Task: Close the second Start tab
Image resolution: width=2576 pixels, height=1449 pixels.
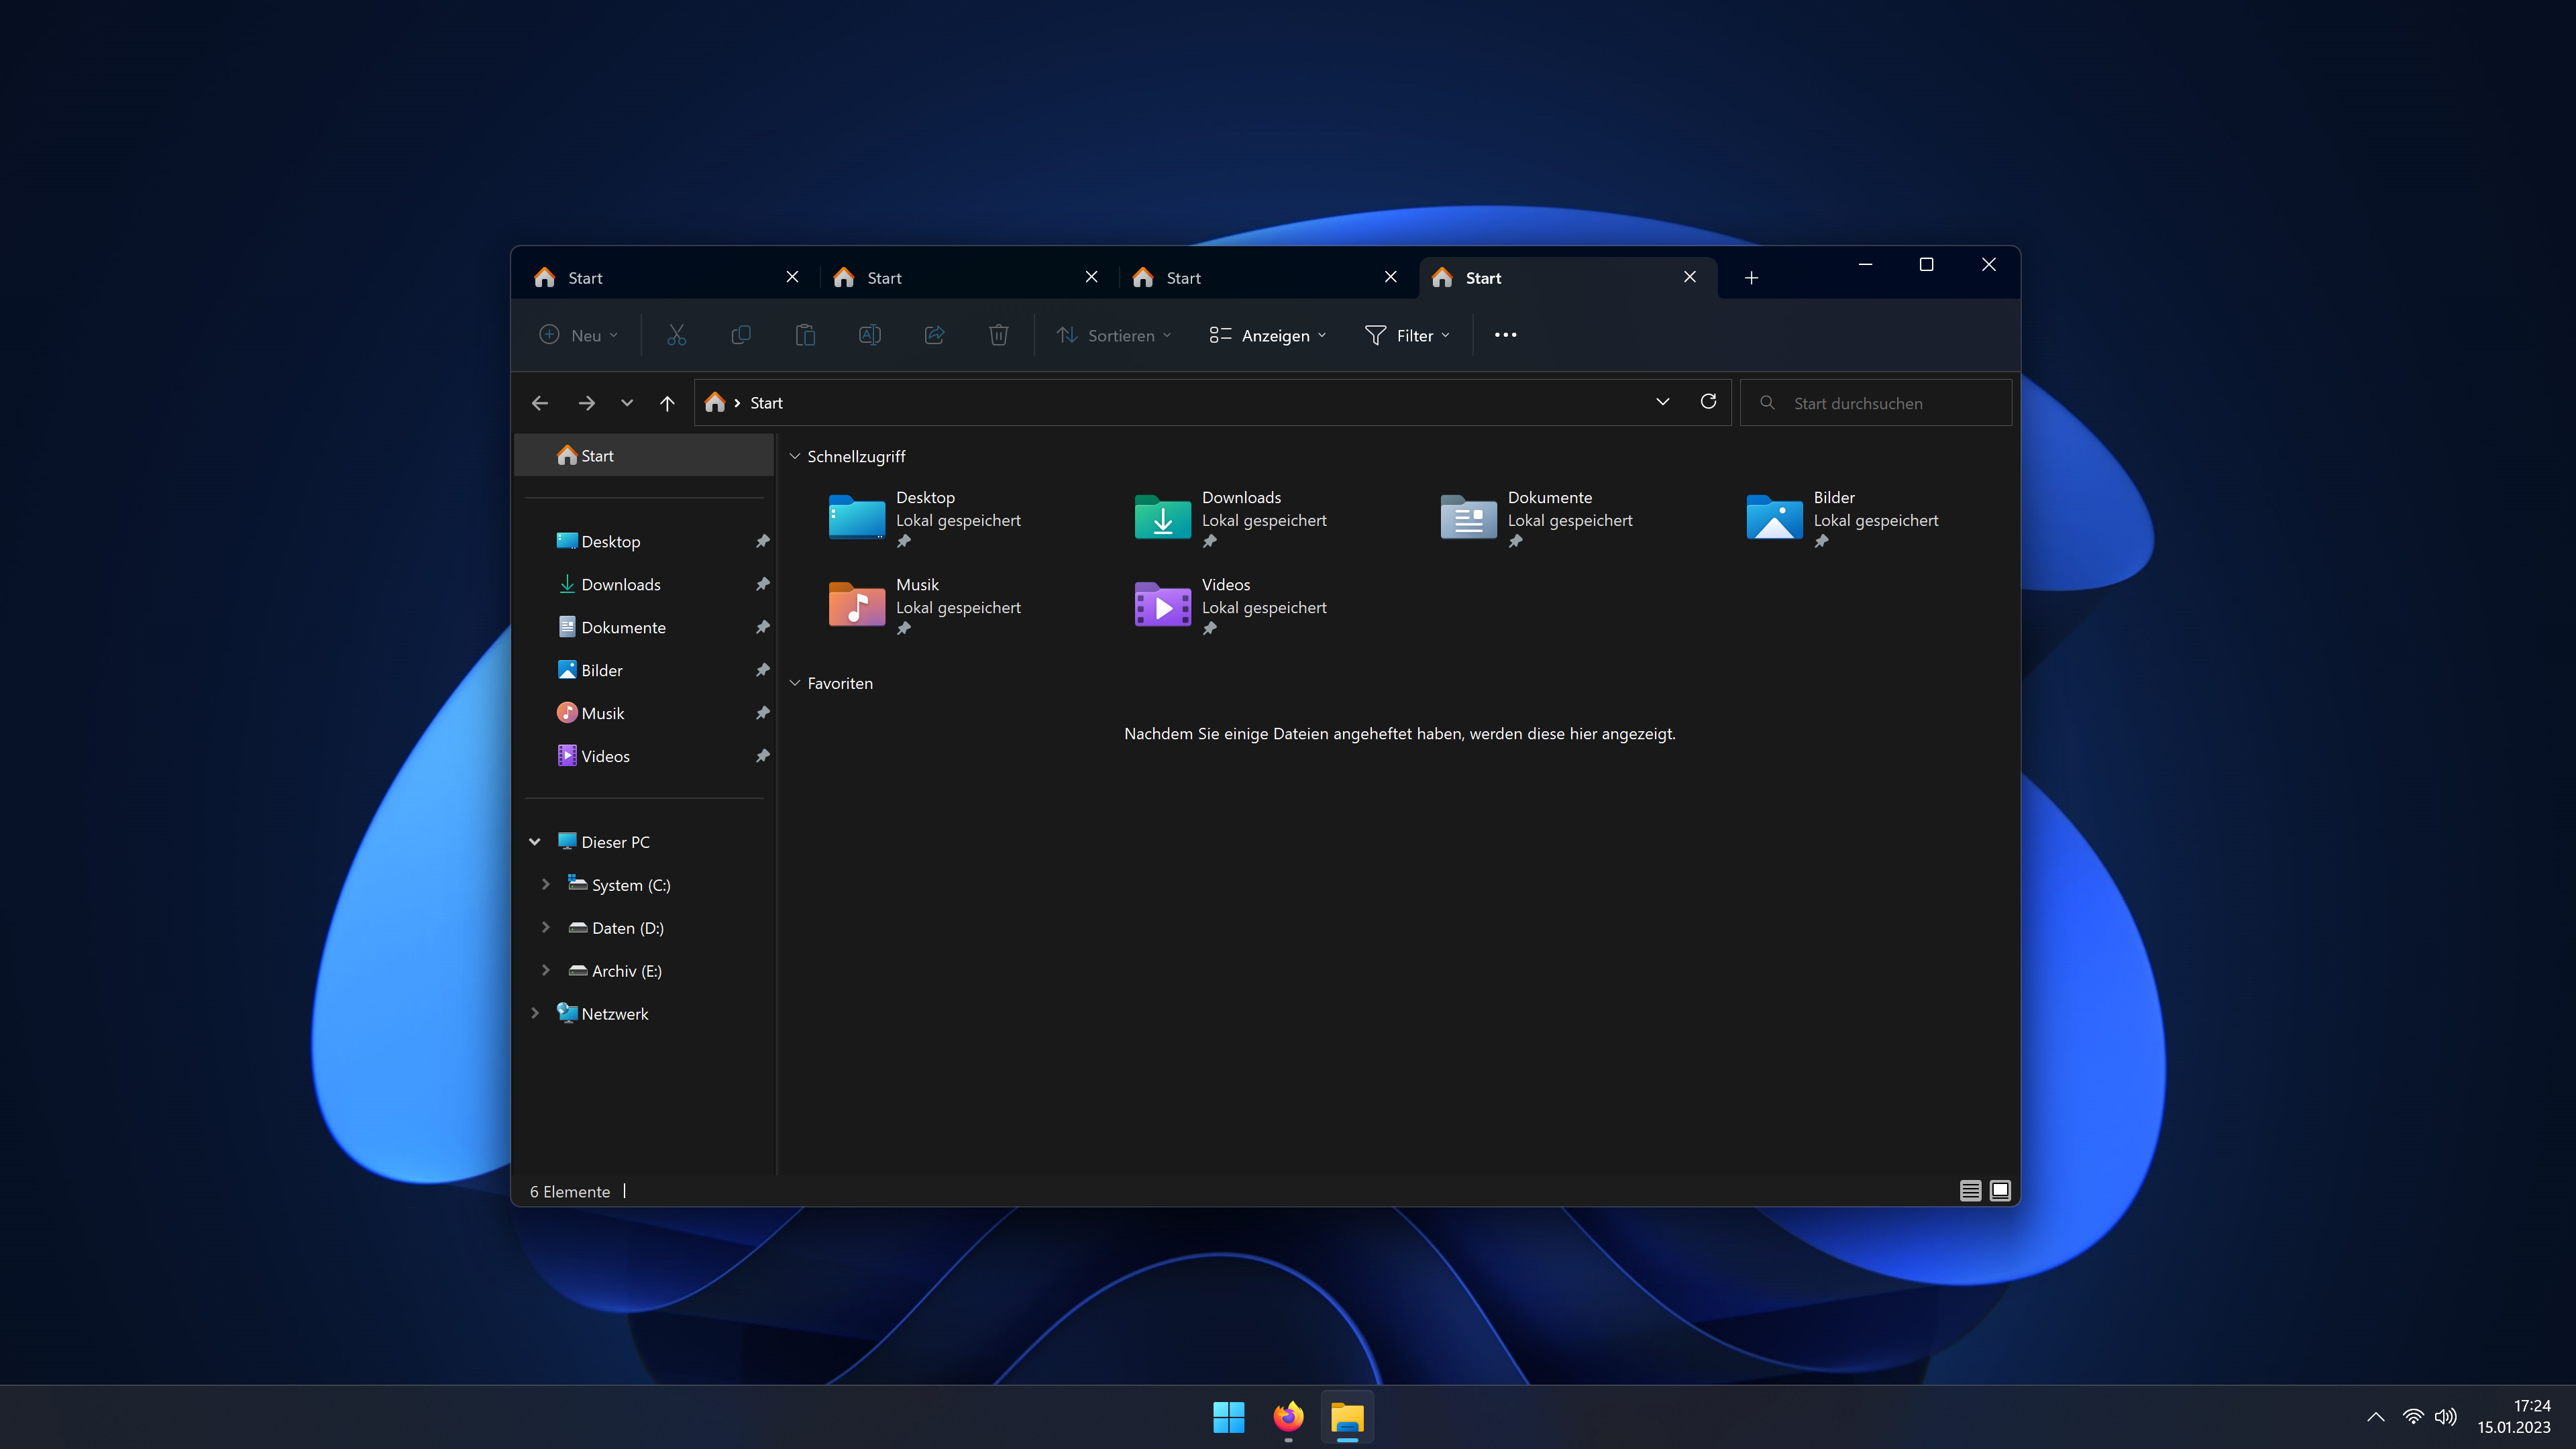Action: (1091, 277)
